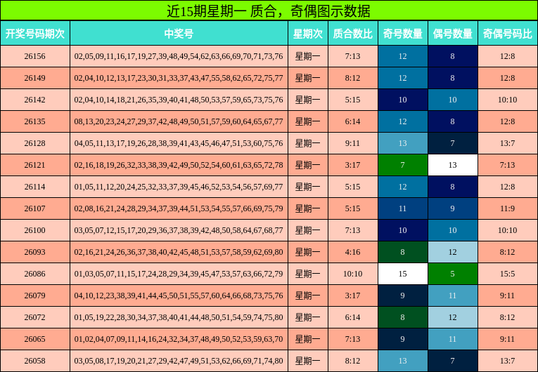Viewport: 538px width, 372px height.
Task: Select issue number 26121
Action: point(34,165)
